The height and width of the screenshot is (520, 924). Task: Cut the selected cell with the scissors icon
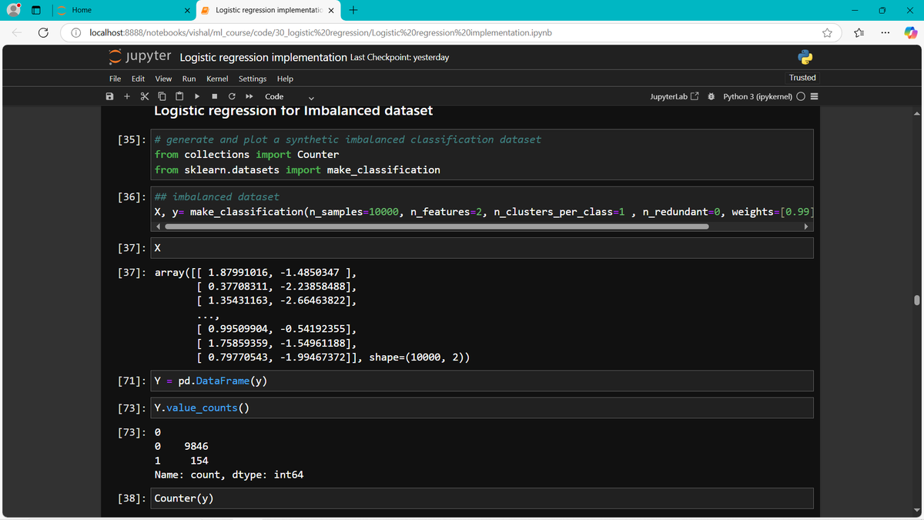tap(144, 96)
